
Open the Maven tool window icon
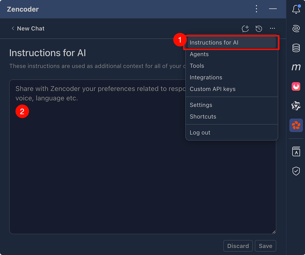296,67
